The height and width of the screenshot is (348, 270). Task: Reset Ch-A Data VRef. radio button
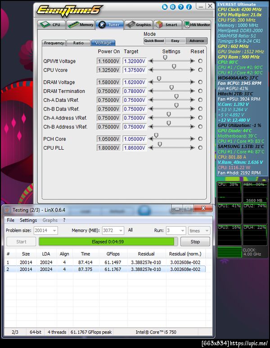tap(200, 100)
